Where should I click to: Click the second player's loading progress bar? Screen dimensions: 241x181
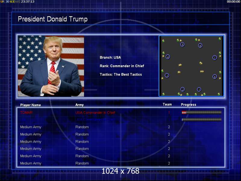click(x=202, y=119)
